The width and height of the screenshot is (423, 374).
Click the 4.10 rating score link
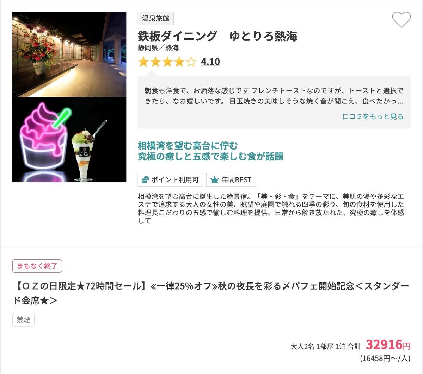point(210,62)
